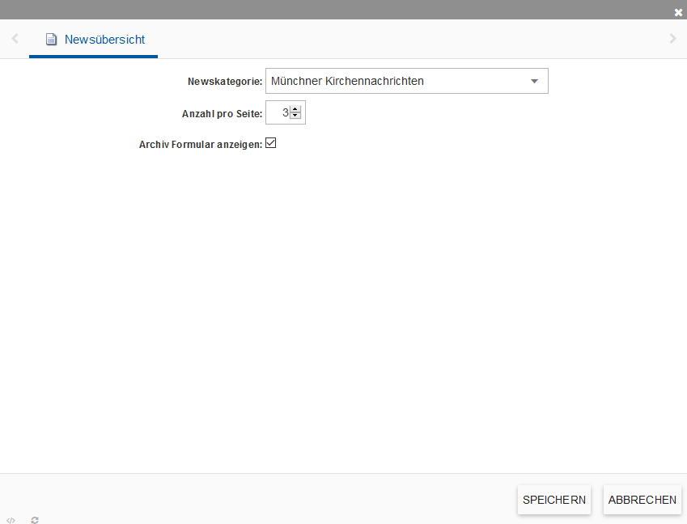Click the 'Anzahl pro Seite:' field label
The width and height of the screenshot is (687, 524).
coord(222,114)
